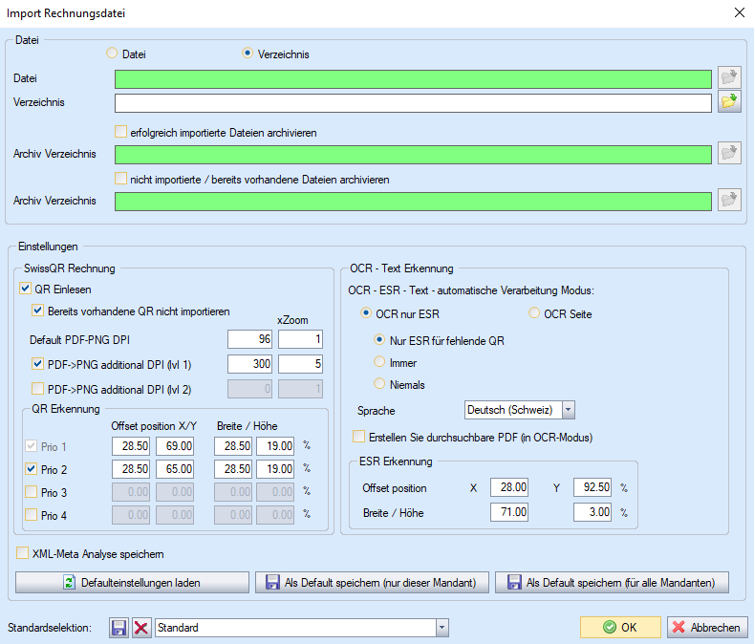Expand the Standard selection dropdown
This screenshot has width=754, height=644.
click(442, 628)
